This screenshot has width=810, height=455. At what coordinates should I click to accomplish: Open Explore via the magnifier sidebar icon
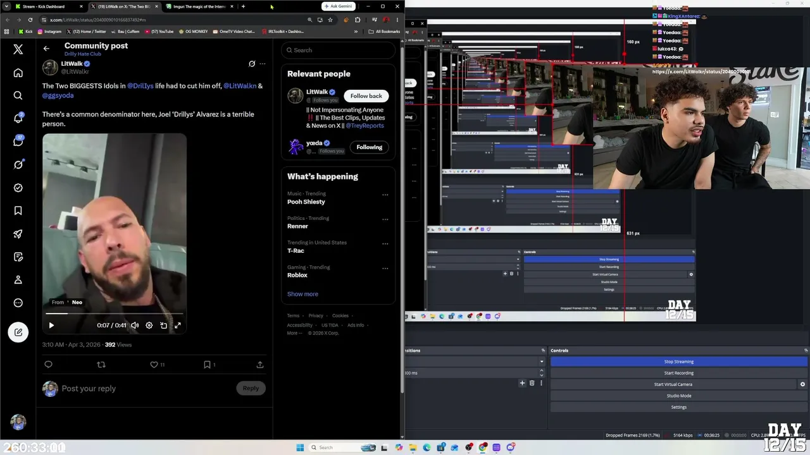point(18,95)
